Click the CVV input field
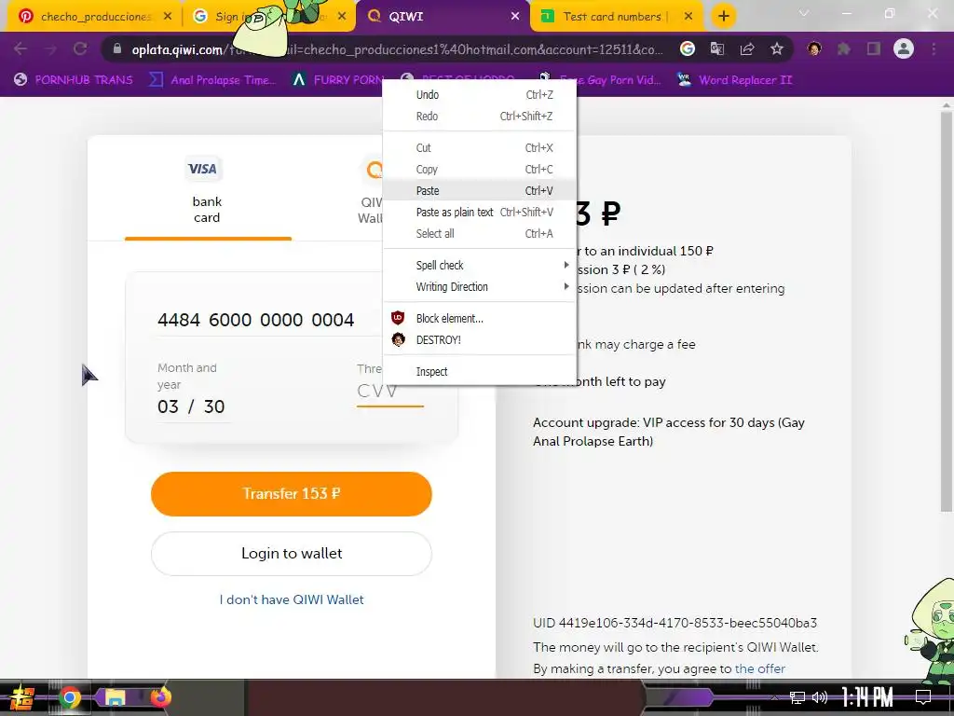954x716 pixels. pyautogui.click(x=390, y=392)
